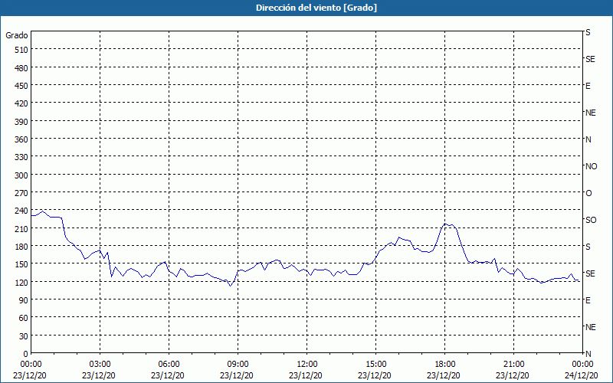Click the 270 degree axis label
Screen dimensions: 613x383
(x=21, y=193)
